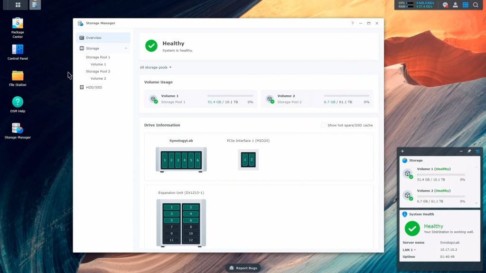Click the Volume 2 name in Volume Usage

pos(286,96)
